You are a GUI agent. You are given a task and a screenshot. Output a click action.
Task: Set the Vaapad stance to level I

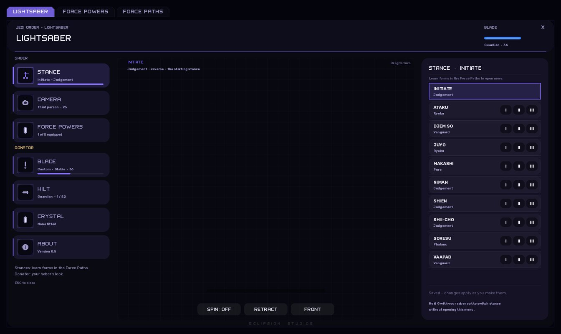[506, 260]
